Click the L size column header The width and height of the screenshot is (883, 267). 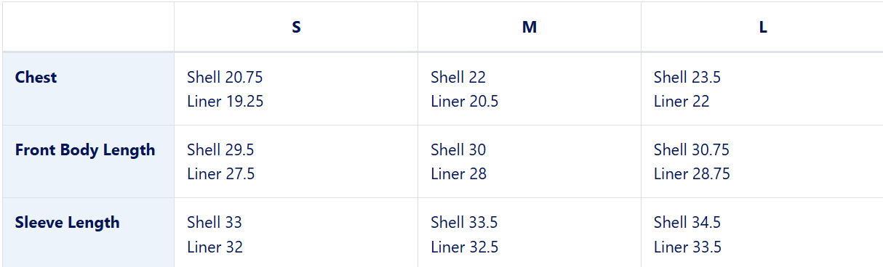click(763, 28)
